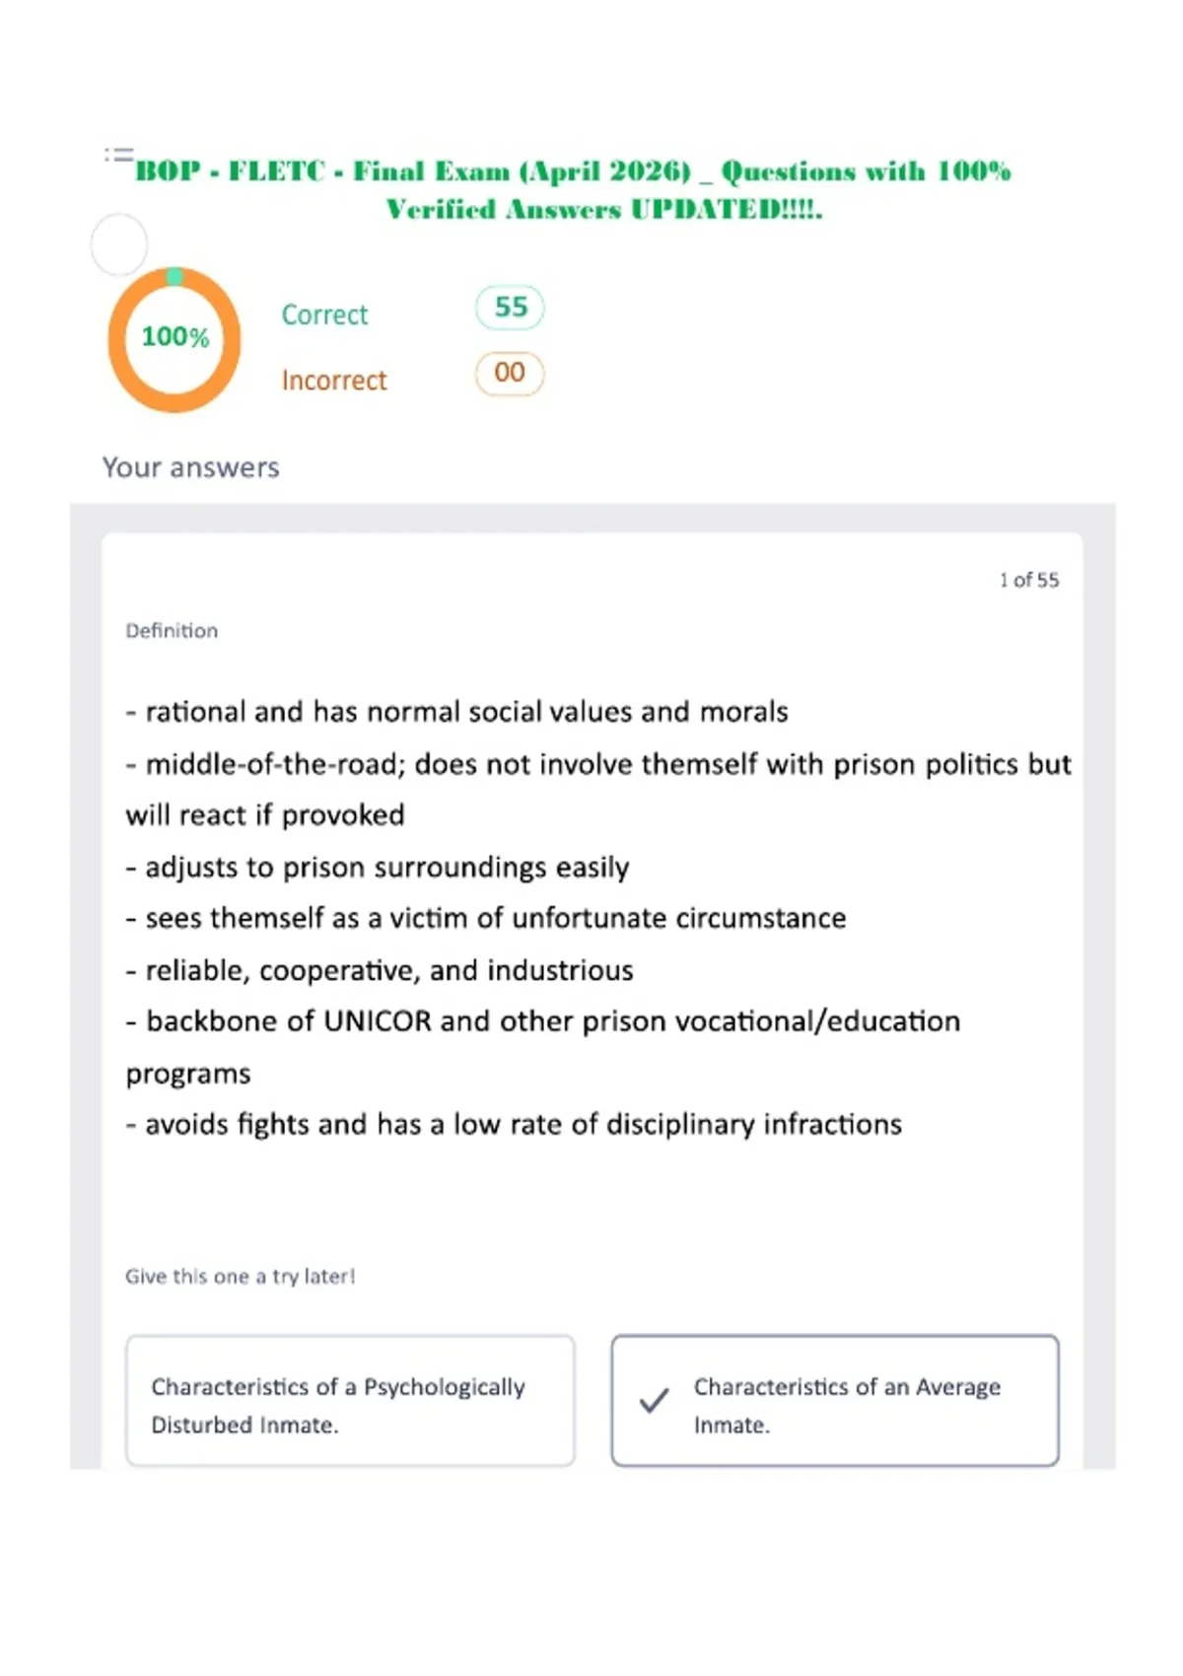Screen dimensions: 1183x1676
Task: Click the list menu icon beside title
Action: (118, 155)
